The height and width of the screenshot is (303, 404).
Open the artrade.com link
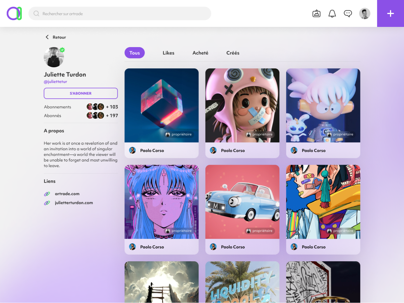67,194
